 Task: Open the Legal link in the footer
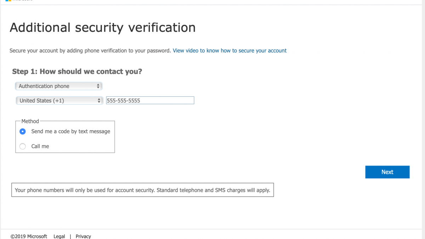coord(59,236)
